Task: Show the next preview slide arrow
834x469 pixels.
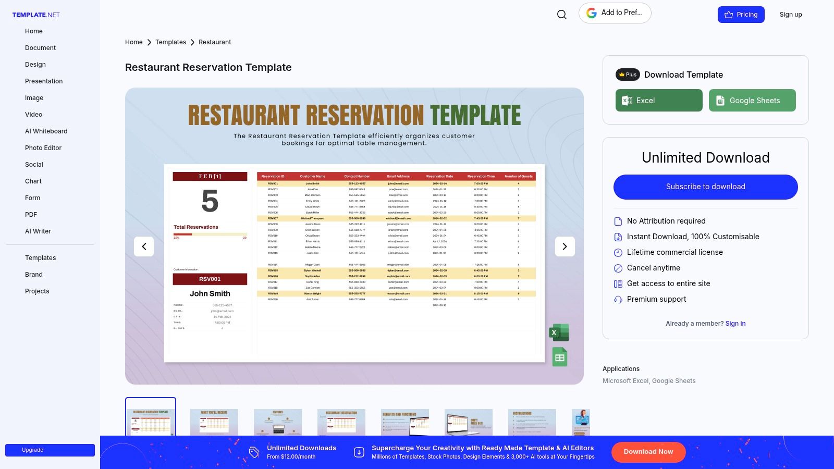Action: point(565,246)
